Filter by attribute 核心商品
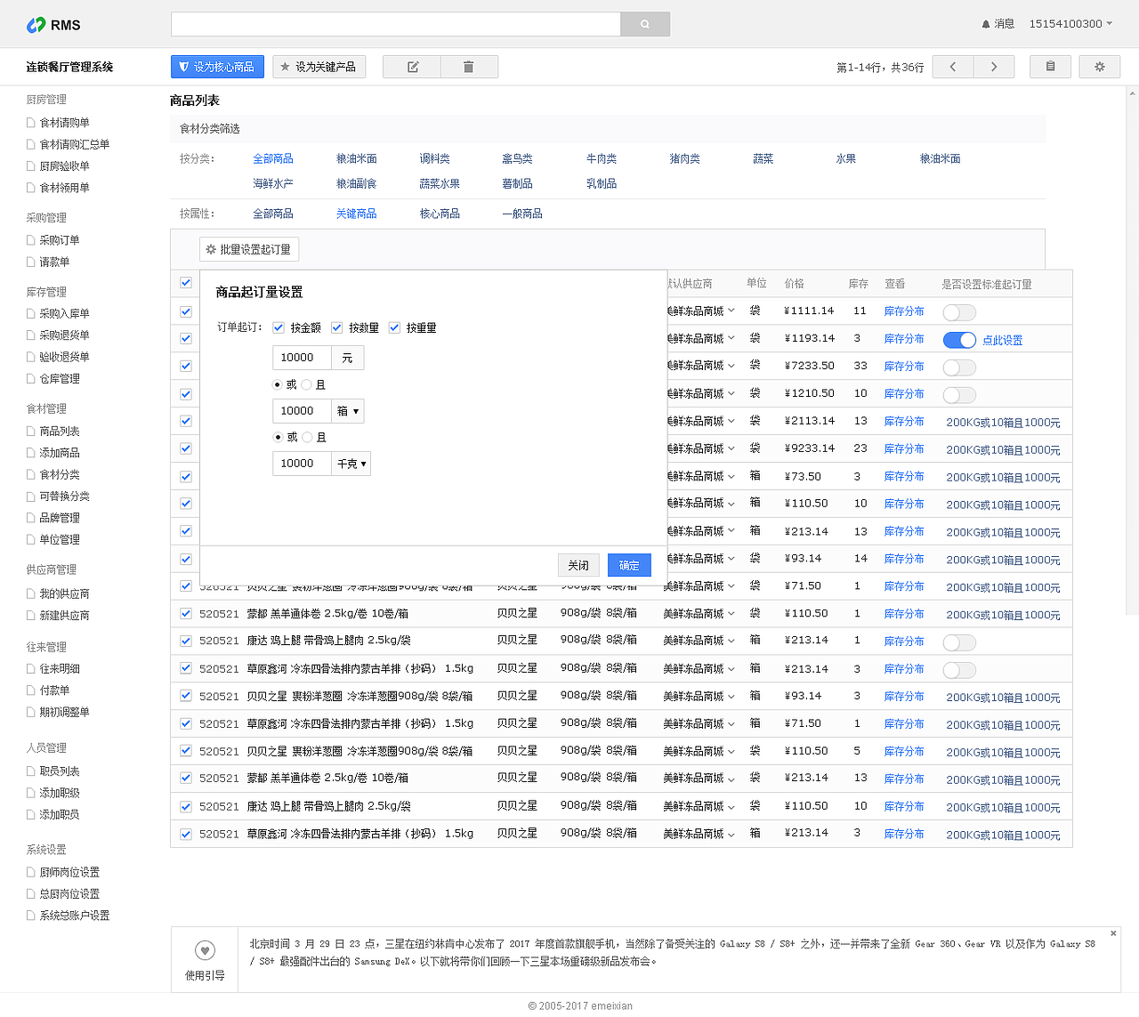 (440, 214)
